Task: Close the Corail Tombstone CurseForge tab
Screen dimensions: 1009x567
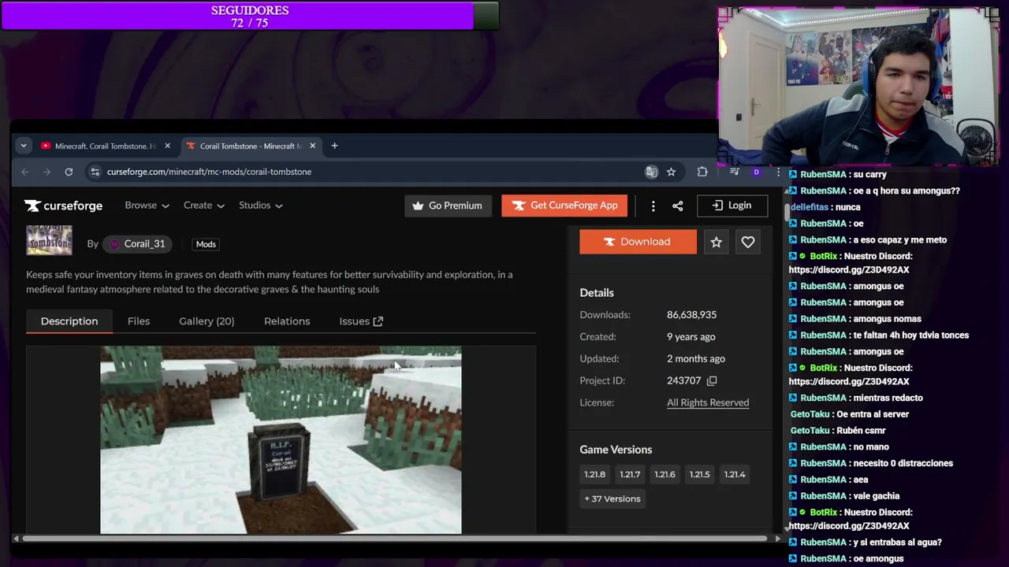Action: point(312,146)
